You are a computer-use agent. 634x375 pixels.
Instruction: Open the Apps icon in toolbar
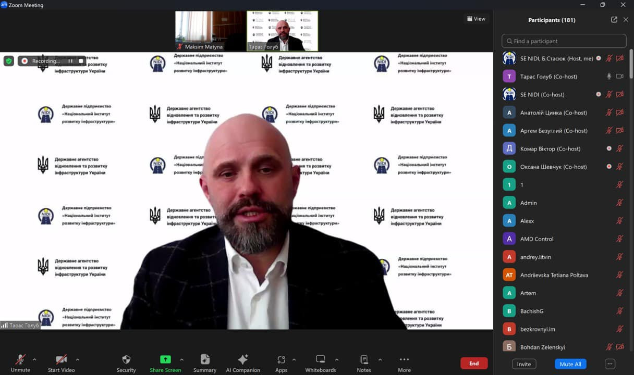point(281,360)
